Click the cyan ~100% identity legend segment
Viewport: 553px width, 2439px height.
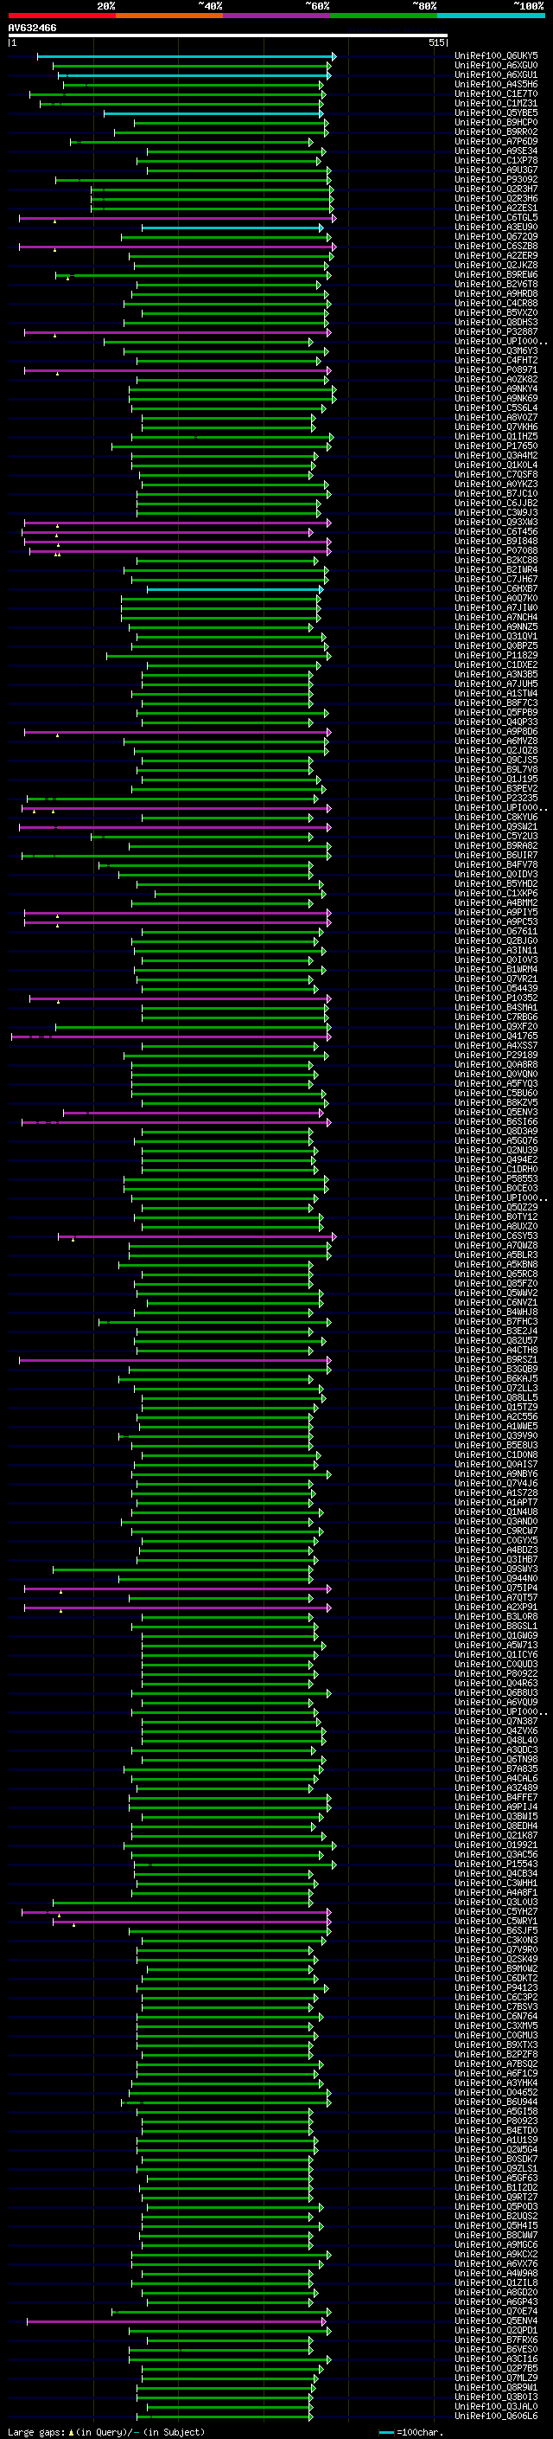(492, 16)
